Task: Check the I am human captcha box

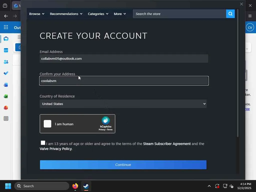Action: (47, 124)
